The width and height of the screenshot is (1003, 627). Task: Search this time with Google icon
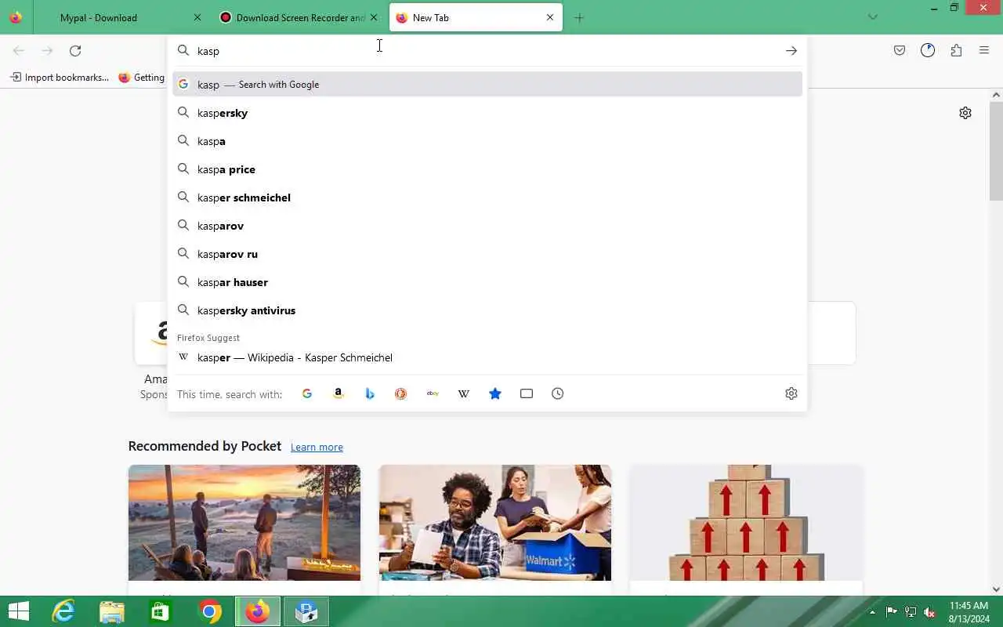click(307, 393)
